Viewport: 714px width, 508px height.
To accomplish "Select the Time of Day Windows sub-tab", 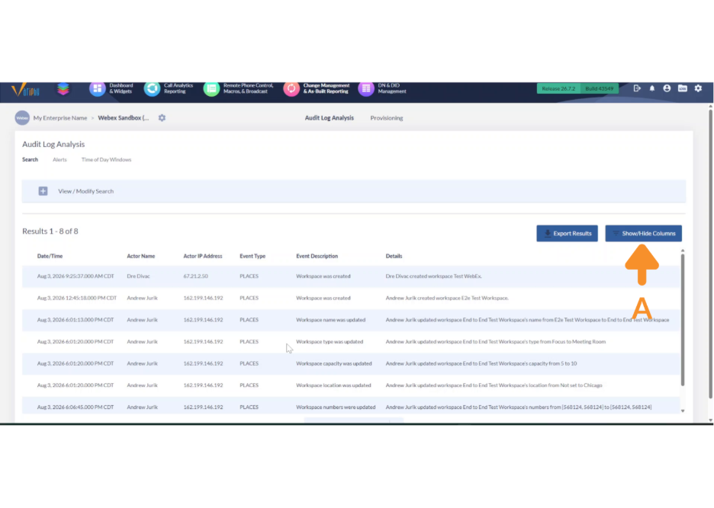I will (106, 160).
